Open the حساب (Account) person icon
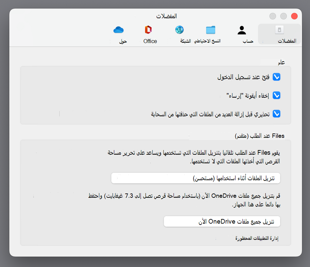This screenshot has width=310, height=267. [x=241, y=30]
